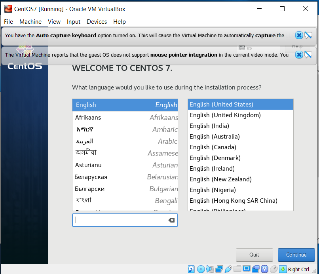
Task: Choose English (United States) locale
Action: [x=241, y=105]
